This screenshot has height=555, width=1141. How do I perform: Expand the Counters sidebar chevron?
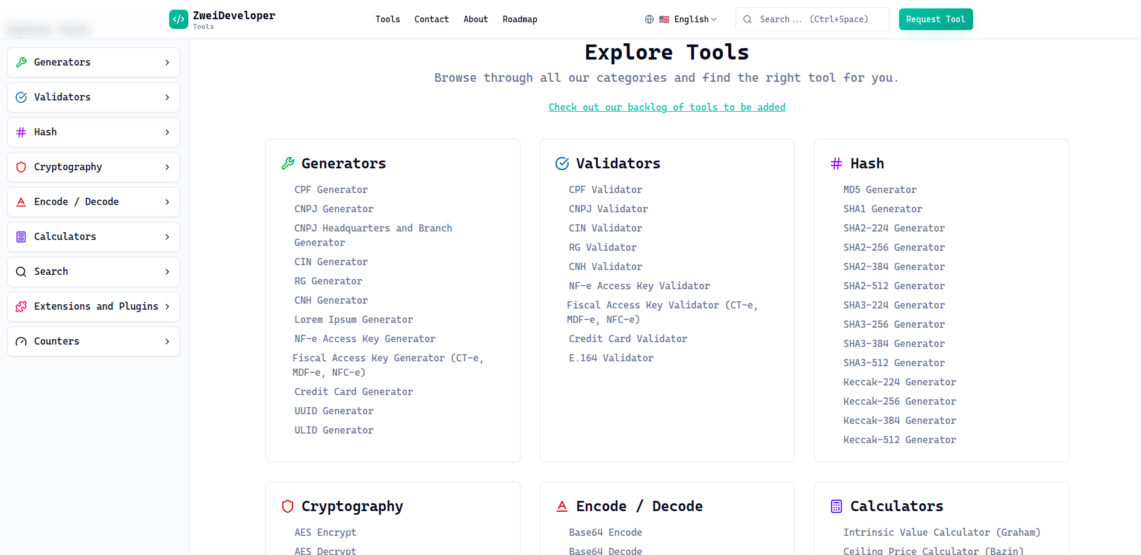coord(167,341)
